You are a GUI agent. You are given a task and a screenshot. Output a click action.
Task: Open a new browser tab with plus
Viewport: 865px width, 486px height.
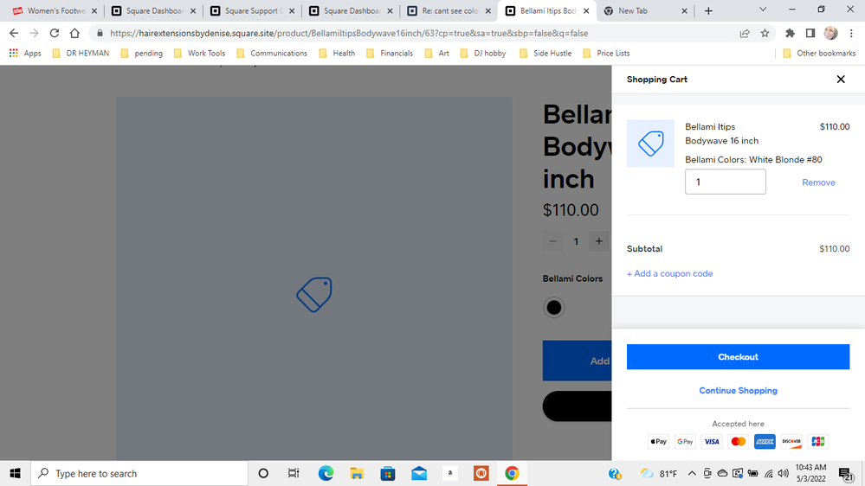708,11
